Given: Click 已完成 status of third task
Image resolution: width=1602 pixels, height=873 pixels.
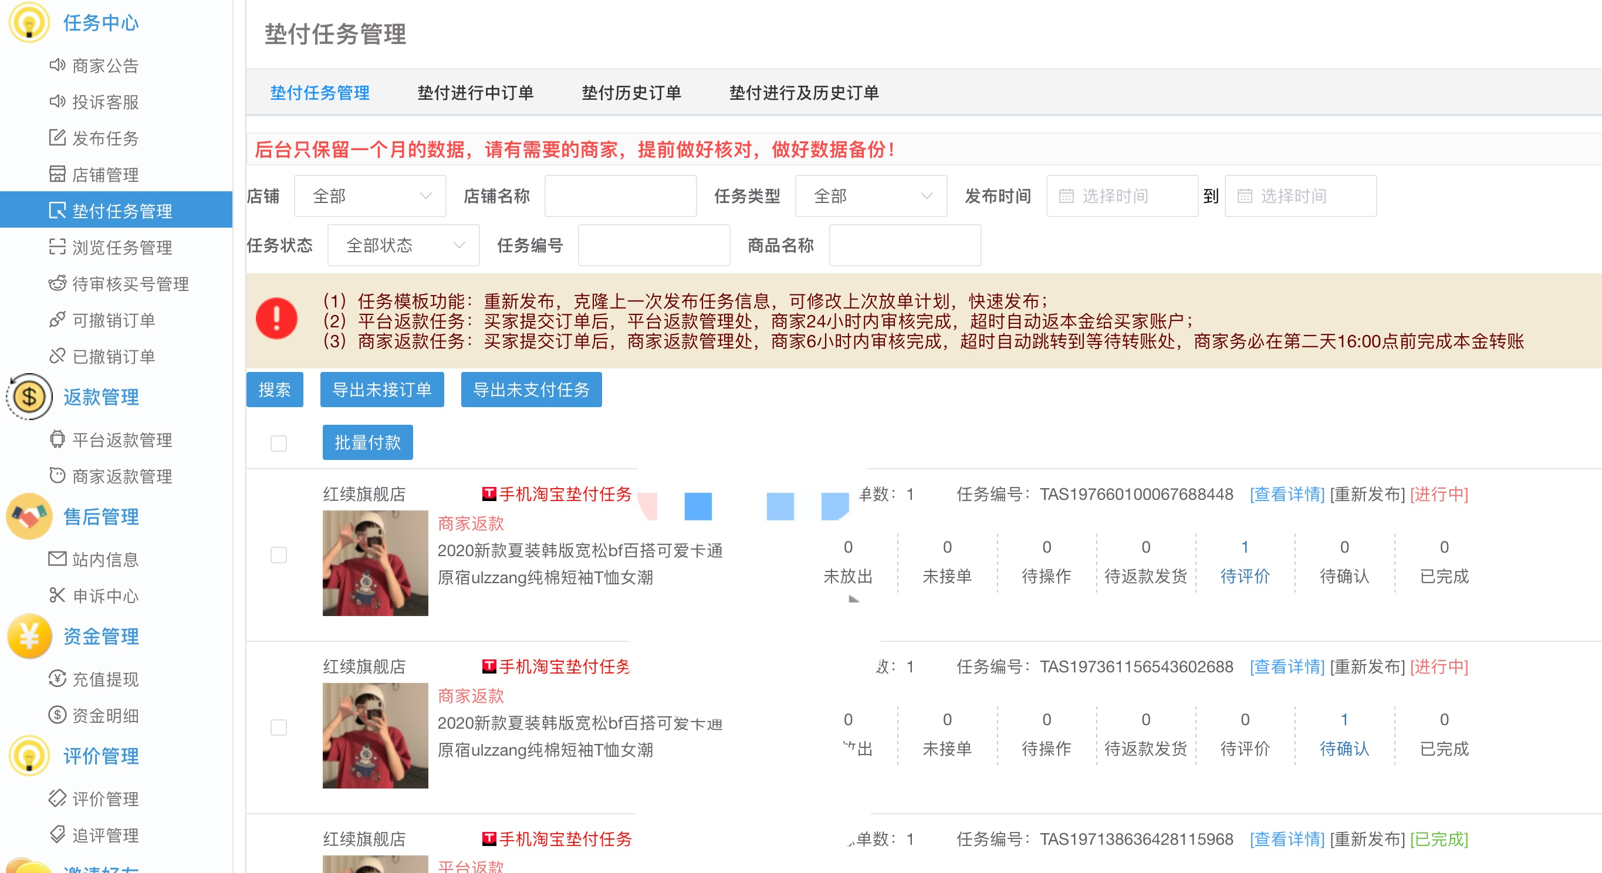Looking at the screenshot, I should (1439, 839).
